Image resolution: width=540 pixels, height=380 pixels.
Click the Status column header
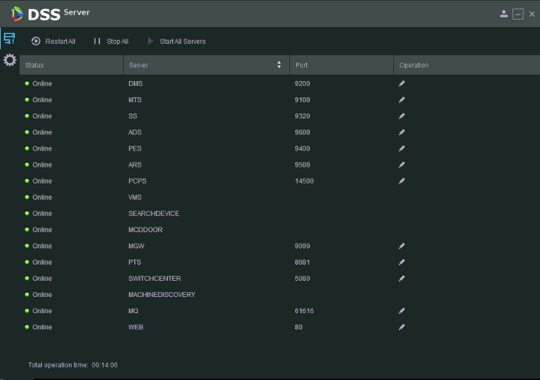(34, 65)
